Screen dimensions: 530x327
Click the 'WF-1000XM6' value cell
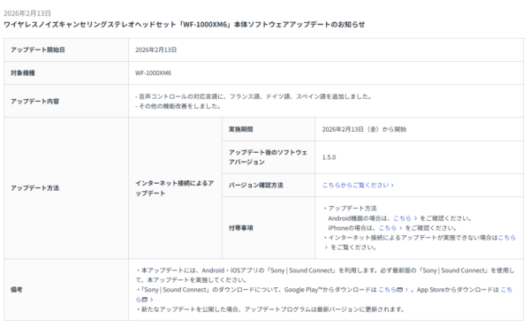[x=326, y=72]
